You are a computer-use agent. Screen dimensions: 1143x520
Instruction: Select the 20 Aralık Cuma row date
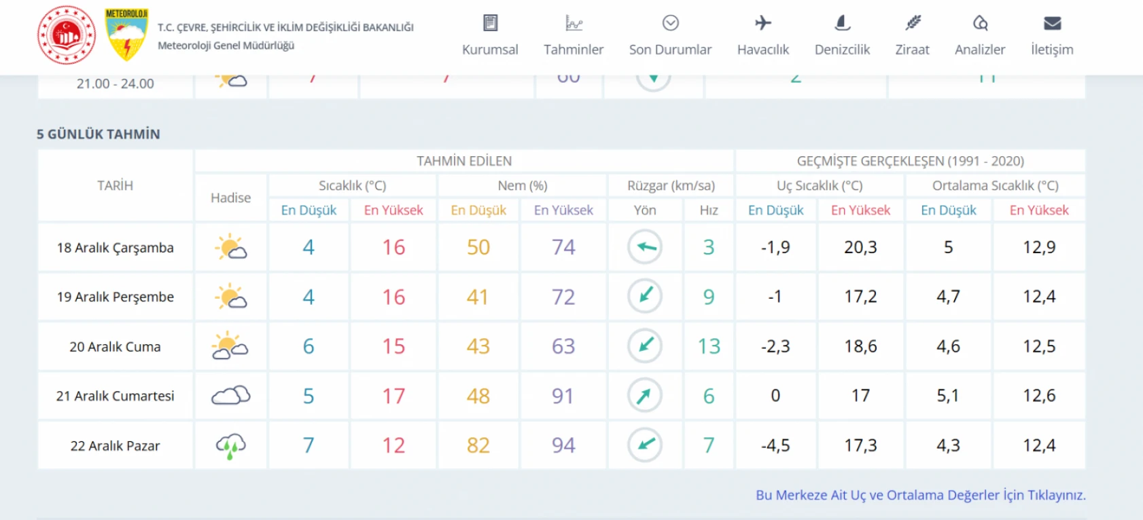click(x=115, y=347)
